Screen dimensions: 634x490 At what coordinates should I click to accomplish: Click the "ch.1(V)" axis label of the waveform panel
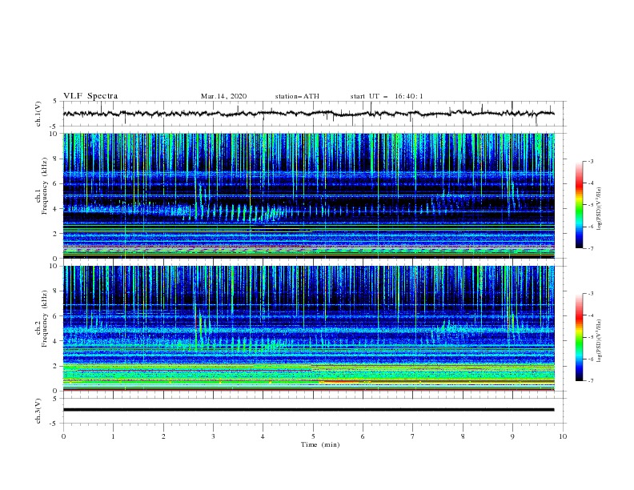(x=38, y=114)
